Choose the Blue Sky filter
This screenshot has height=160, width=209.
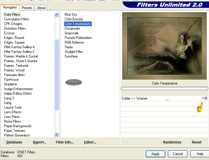pos(71,15)
